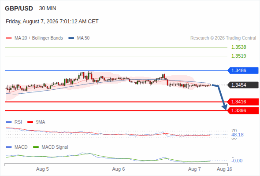Click the red 9MA legend swatch

click(x=30, y=122)
